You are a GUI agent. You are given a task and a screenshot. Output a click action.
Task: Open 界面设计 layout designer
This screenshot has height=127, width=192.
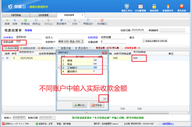[88, 22]
